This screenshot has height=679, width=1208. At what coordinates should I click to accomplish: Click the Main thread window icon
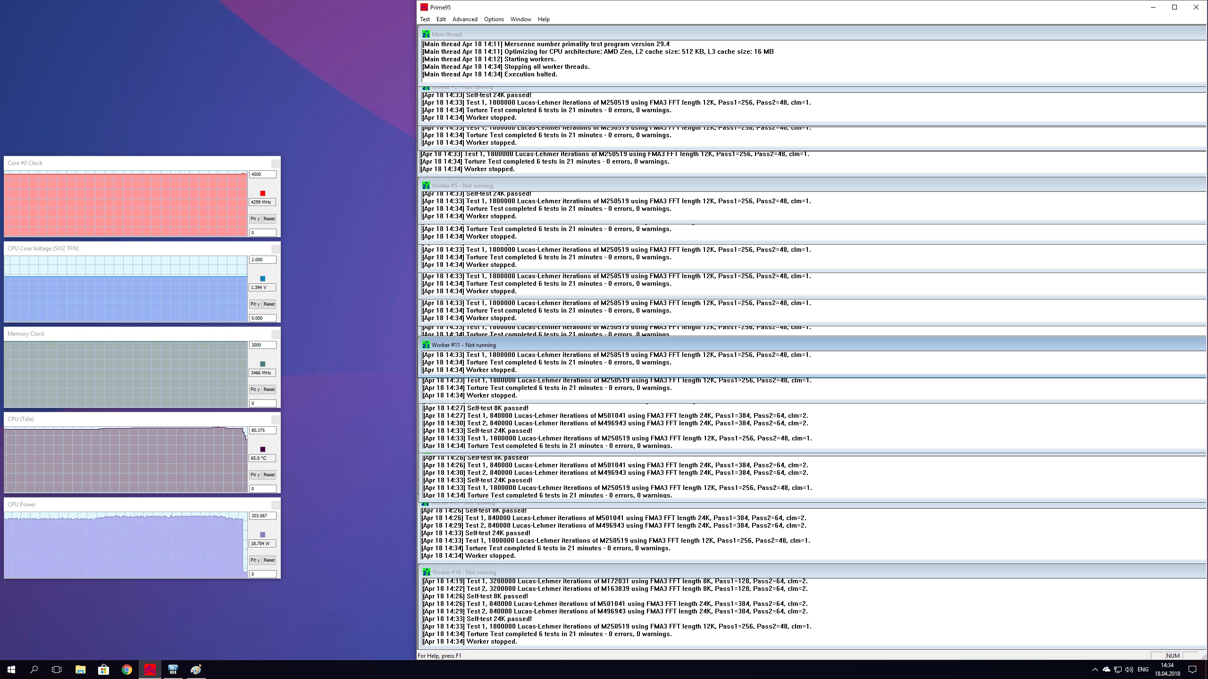pyautogui.click(x=426, y=34)
